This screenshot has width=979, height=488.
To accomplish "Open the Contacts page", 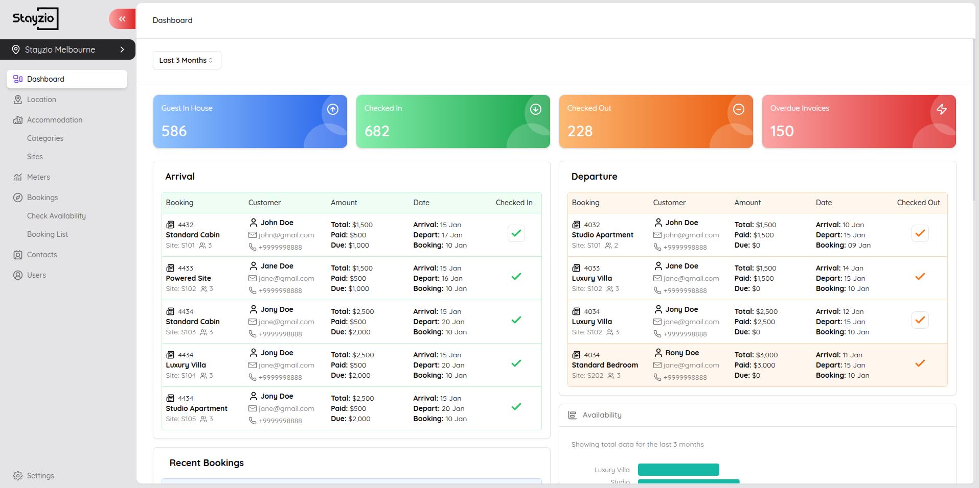I will click(x=67, y=255).
